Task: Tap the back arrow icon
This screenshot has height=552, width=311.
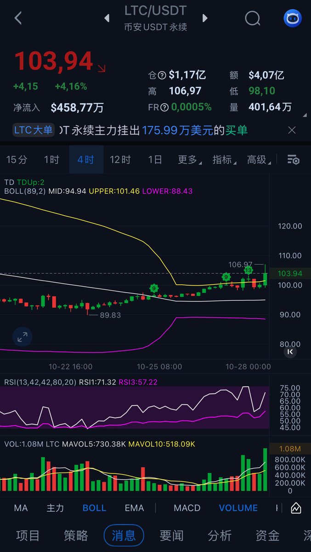Action: pyautogui.click(x=18, y=18)
